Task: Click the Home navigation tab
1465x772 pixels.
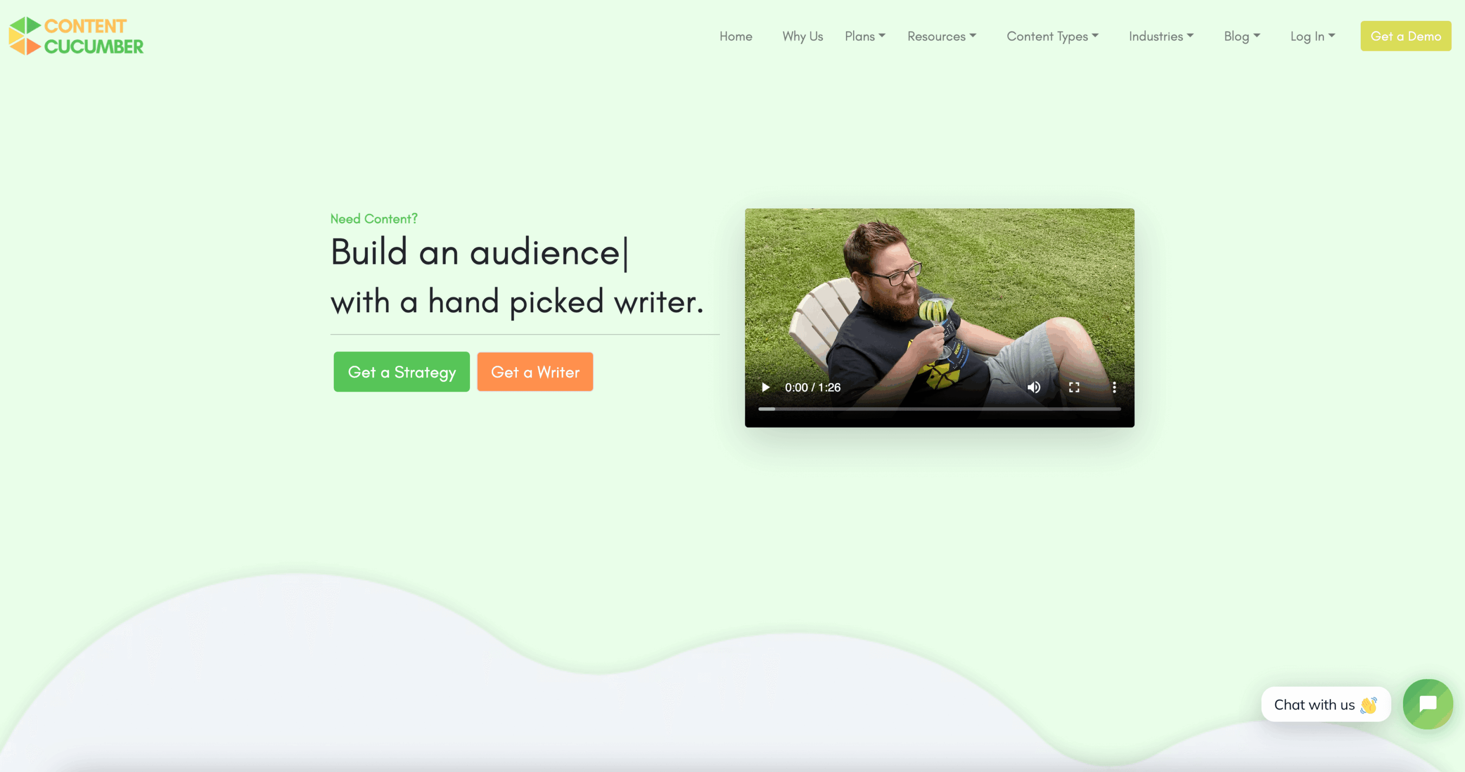Action: point(736,36)
